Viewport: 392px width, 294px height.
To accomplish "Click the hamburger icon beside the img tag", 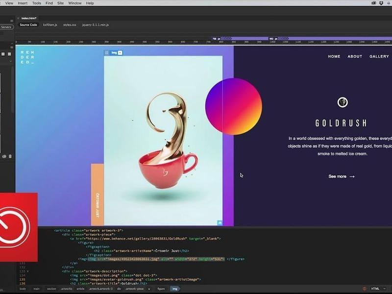I will 107,53.
